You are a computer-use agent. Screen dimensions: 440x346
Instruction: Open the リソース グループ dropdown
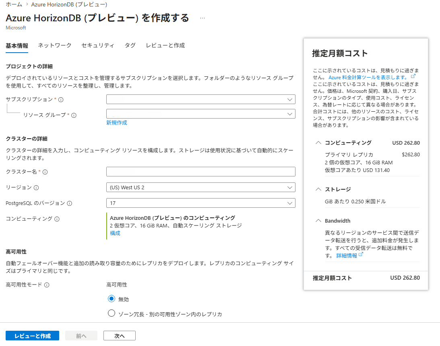(x=200, y=114)
